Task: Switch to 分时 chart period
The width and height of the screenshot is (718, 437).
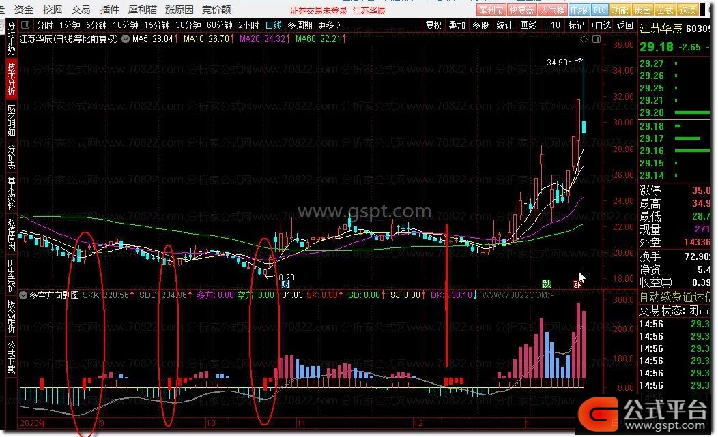Action: (x=45, y=25)
